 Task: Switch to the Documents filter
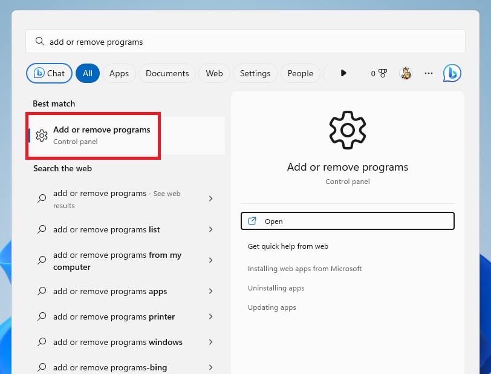167,73
